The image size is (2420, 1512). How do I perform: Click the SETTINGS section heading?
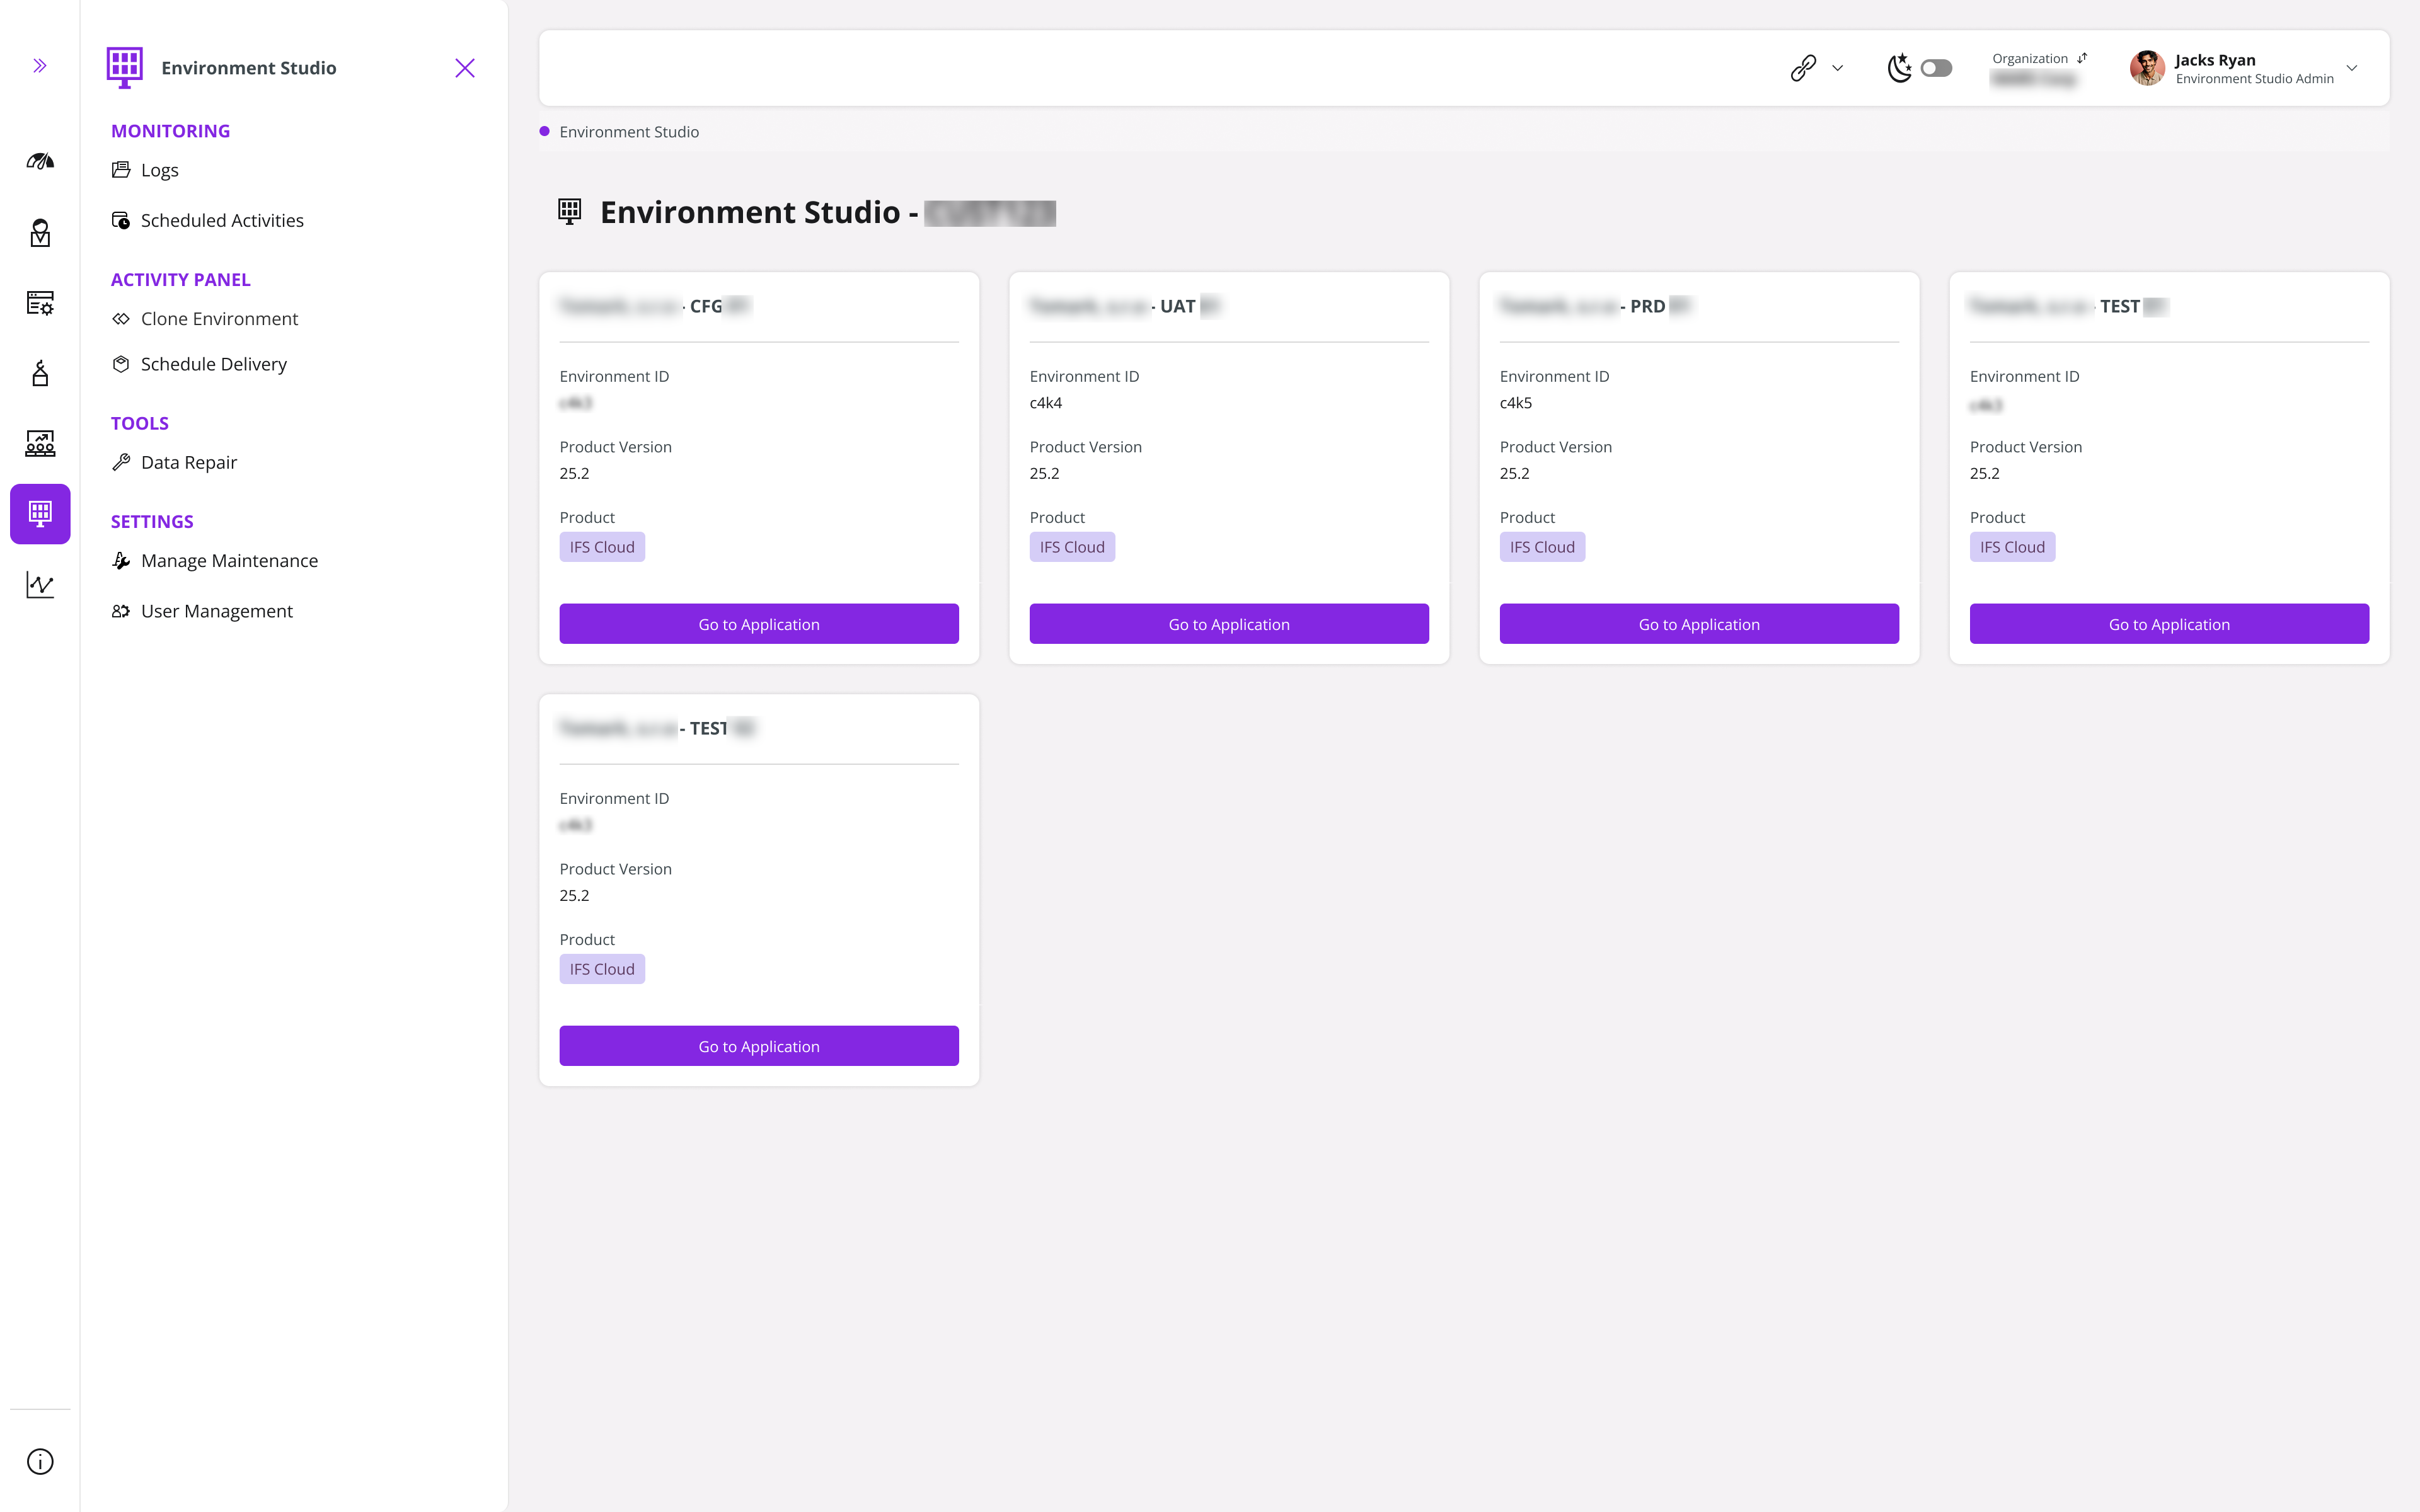(x=152, y=521)
